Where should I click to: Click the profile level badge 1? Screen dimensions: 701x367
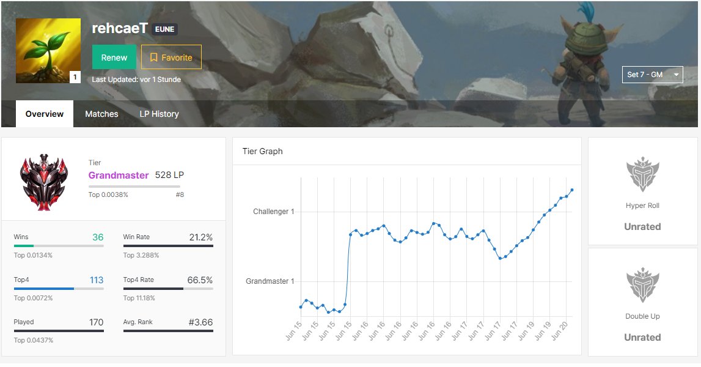pyautogui.click(x=75, y=77)
